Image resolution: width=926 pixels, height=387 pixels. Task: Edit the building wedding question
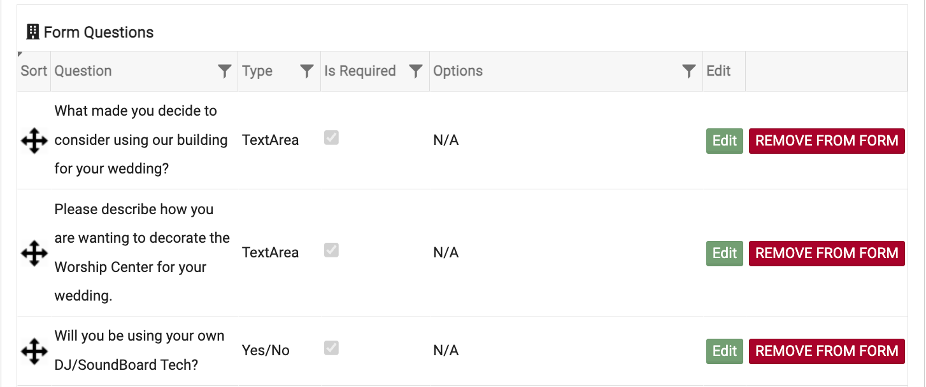coord(724,141)
